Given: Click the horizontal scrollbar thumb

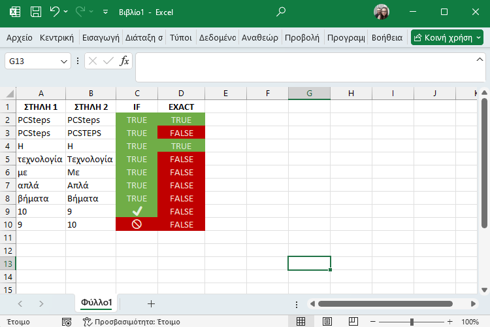Looking at the screenshot, I should (x=385, y=304).
